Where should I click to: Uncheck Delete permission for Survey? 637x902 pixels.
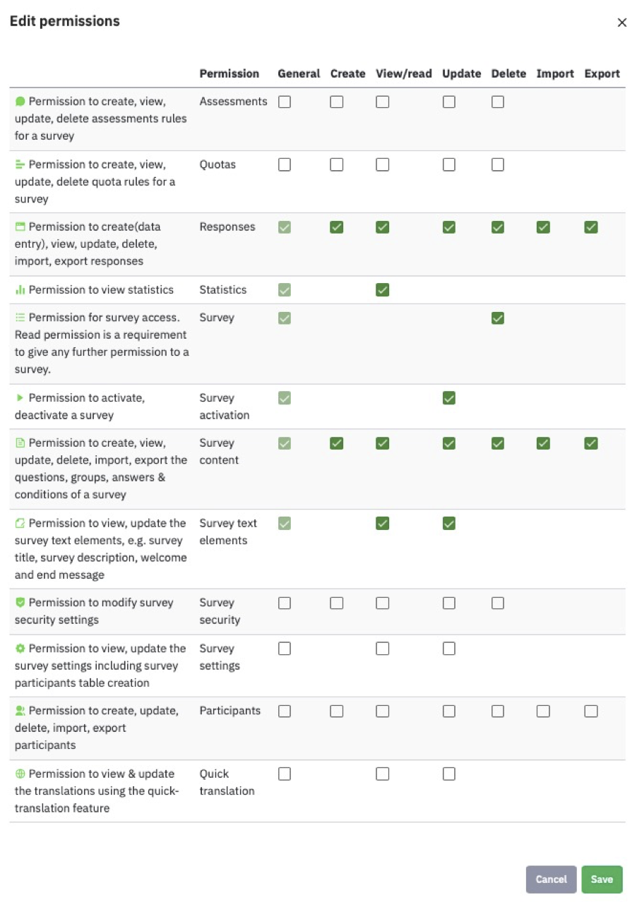498,318
